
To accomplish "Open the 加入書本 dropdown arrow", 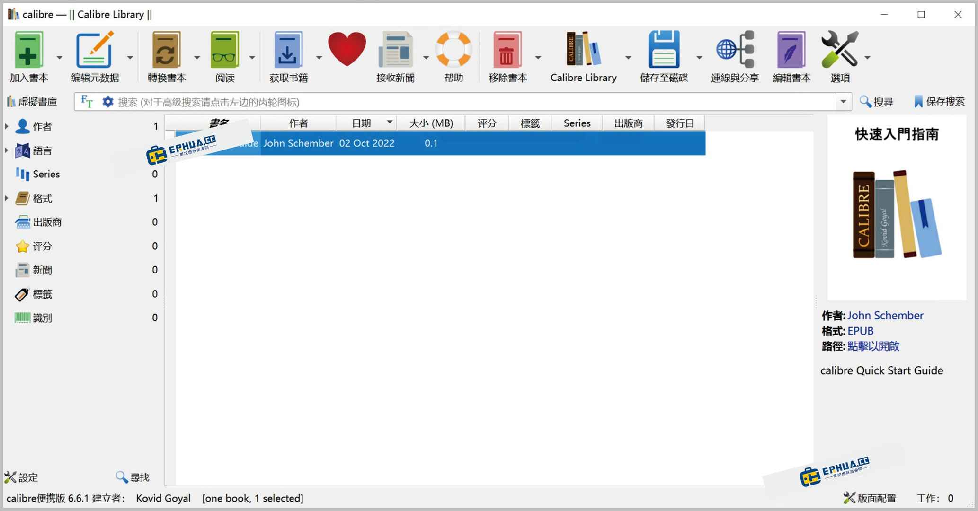I will tap(59, 58).
